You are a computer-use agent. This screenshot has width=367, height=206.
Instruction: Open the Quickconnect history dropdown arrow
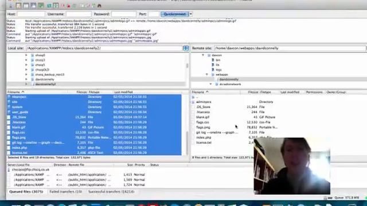click(x=191, y=14)
